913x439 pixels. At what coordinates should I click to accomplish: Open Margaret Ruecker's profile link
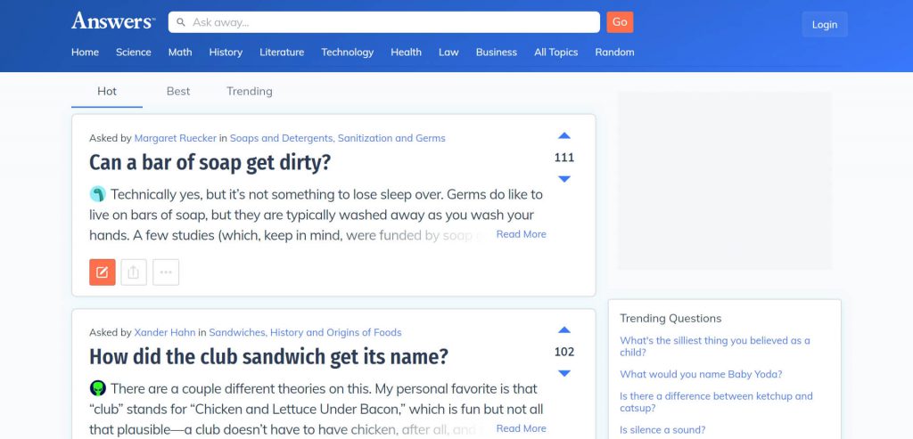[x=176, y=138]
